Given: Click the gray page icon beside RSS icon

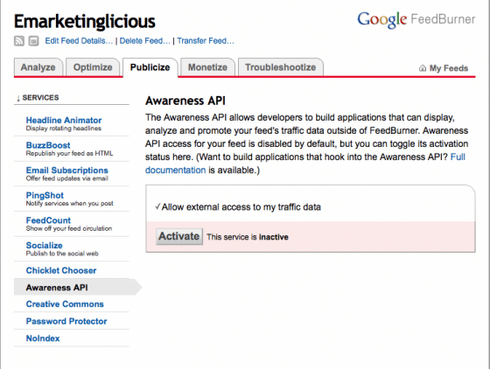Looking at the screenshot, I should (x=33, y=41).
